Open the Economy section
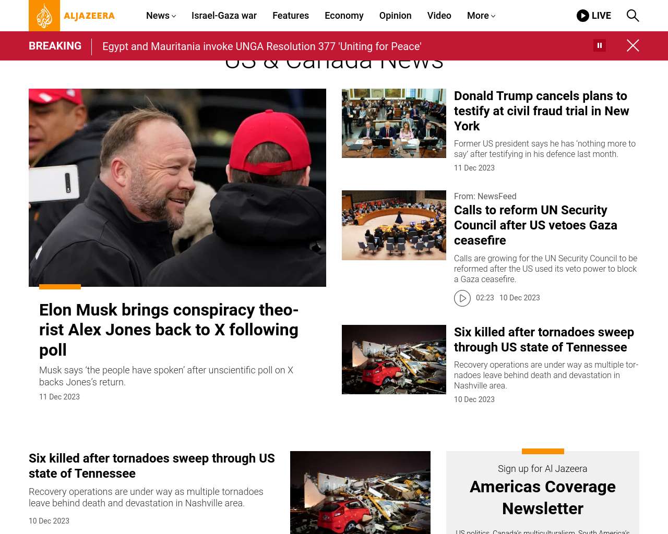Screen dimensions: 668x534 click(x=344, y=16)
